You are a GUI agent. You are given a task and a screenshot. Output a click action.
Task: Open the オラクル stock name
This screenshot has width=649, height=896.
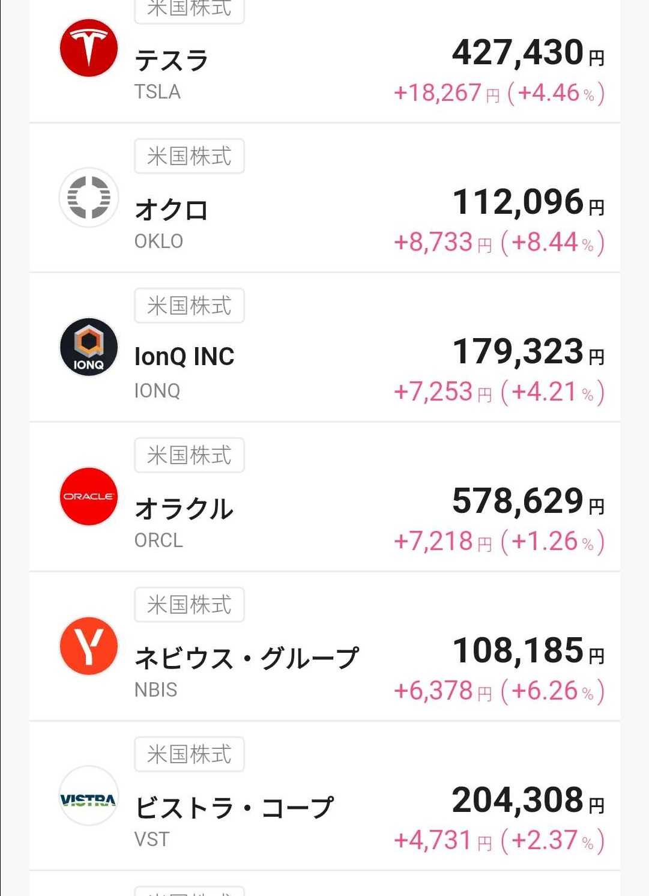point(184,509)
